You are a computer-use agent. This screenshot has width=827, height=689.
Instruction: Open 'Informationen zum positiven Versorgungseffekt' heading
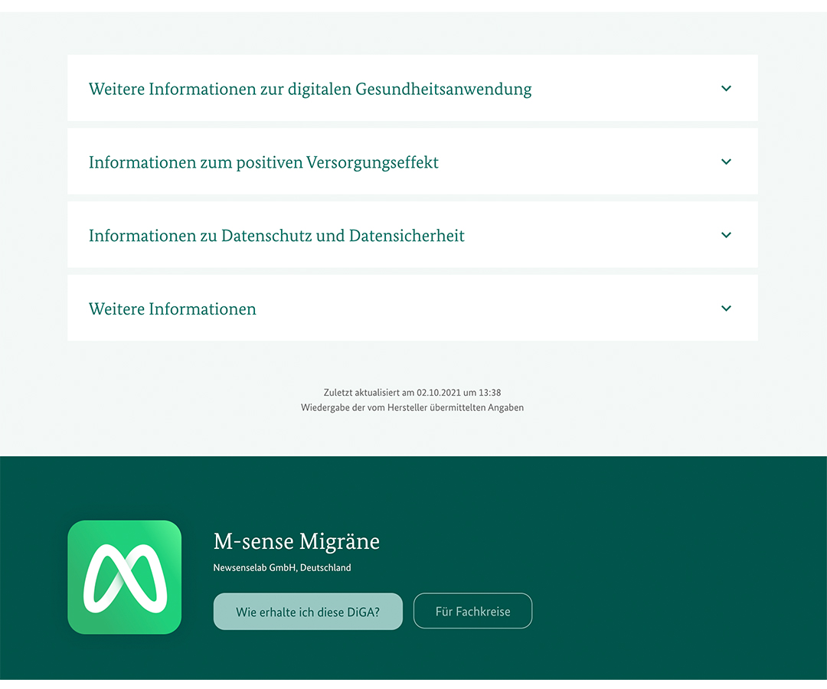coord(263,162)
